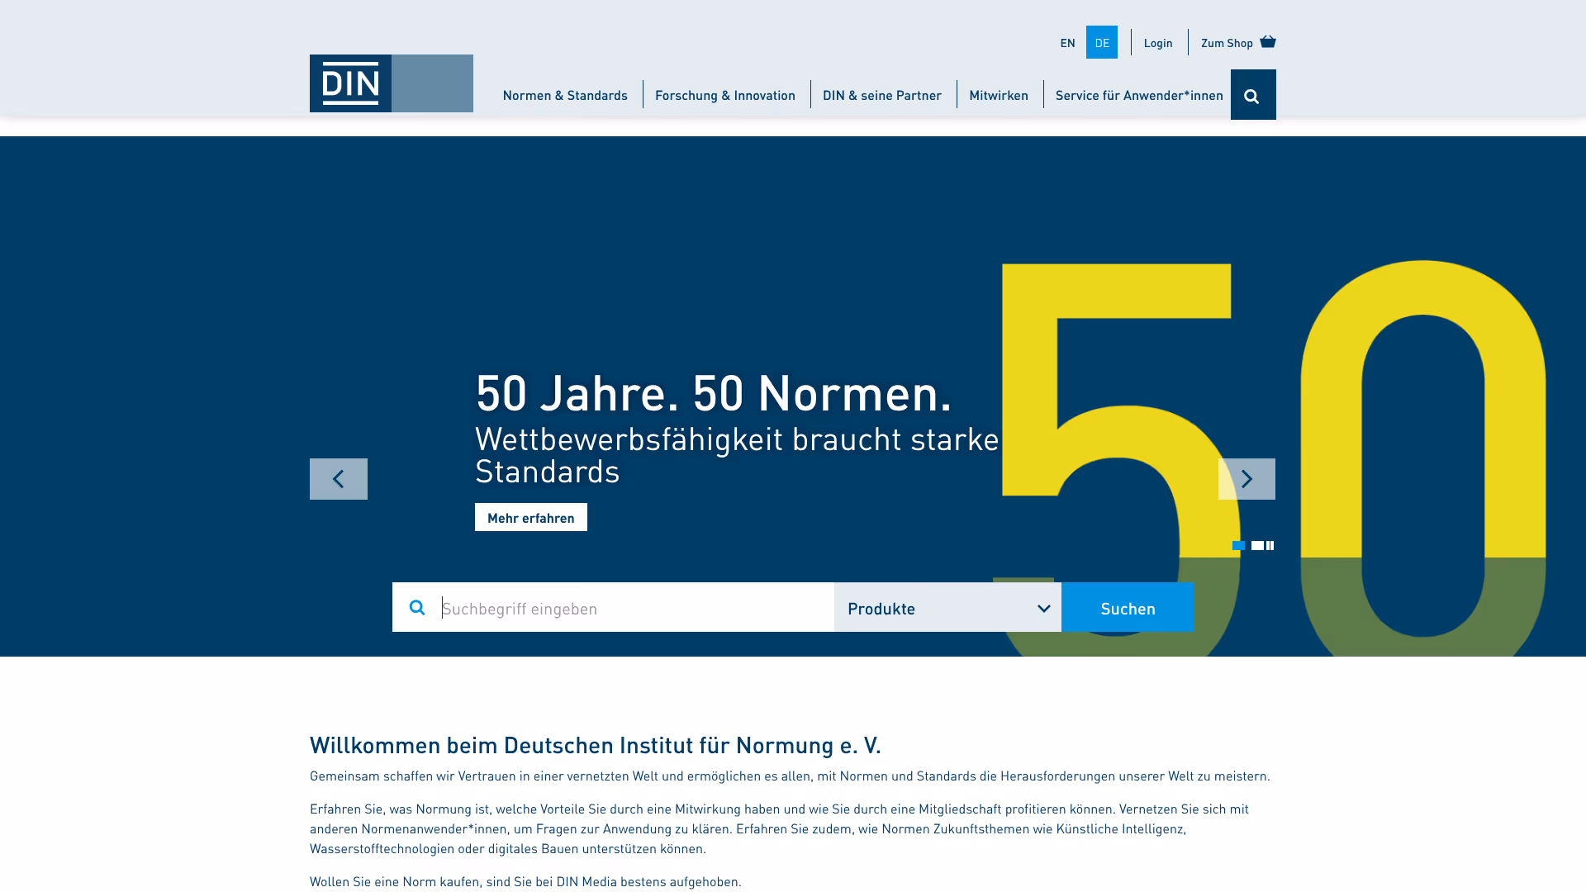Image resolution: width=1586 pixels, height=892 pixels.
Task: Select the second slide indicator
Action: pyautogui.click(x=1256, y=545)
